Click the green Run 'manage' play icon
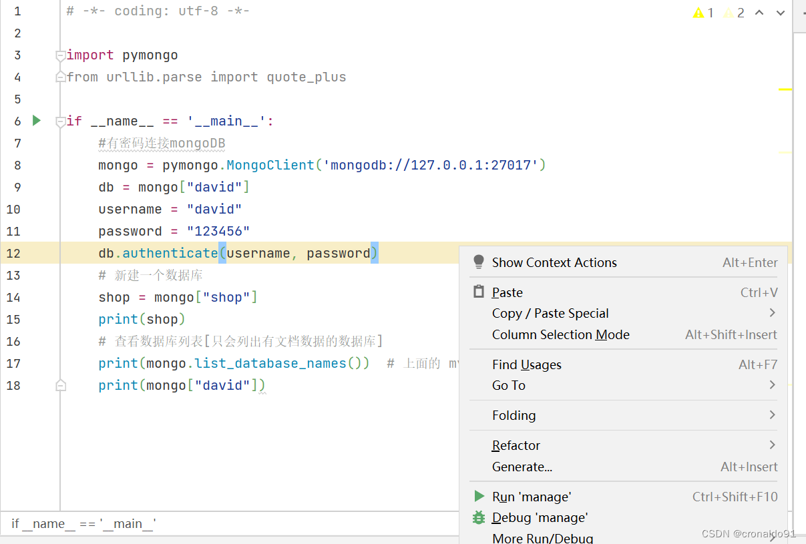This screenshot has height=544, width=806. (479, 496)
